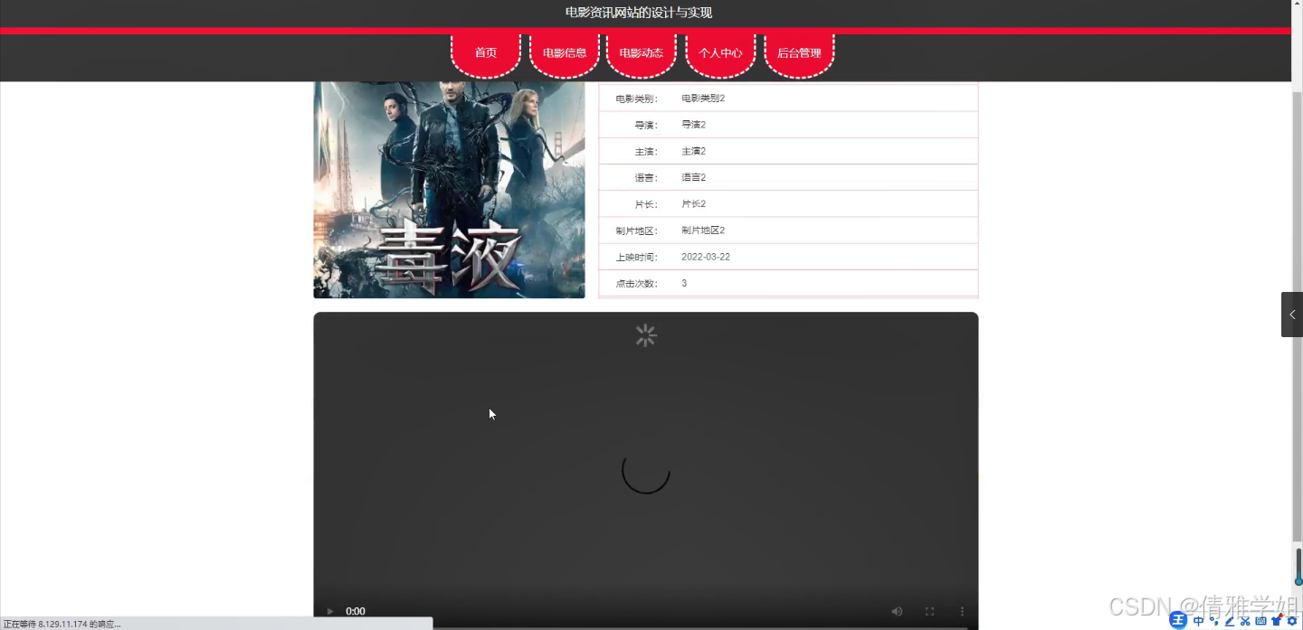Image resolution: width=1303 pixels, height=630 pixels.
Task: Click the release date 2022-03-22
Action: pyautogui.click(x=706, y=257)
